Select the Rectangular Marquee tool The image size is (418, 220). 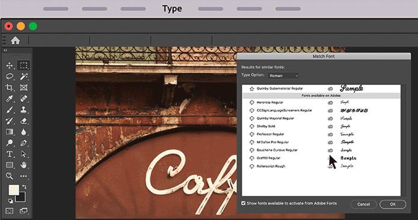23,65
